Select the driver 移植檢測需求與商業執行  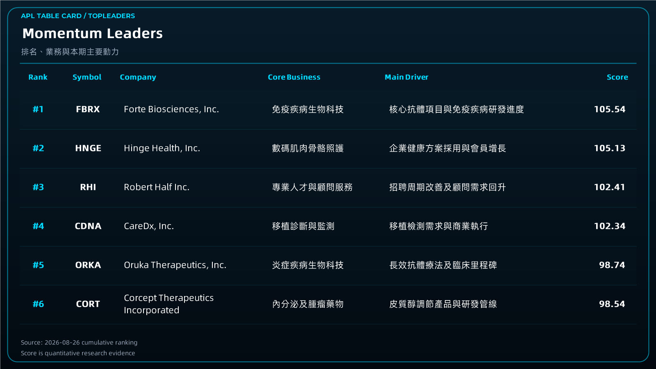click(x=439, y=226)
